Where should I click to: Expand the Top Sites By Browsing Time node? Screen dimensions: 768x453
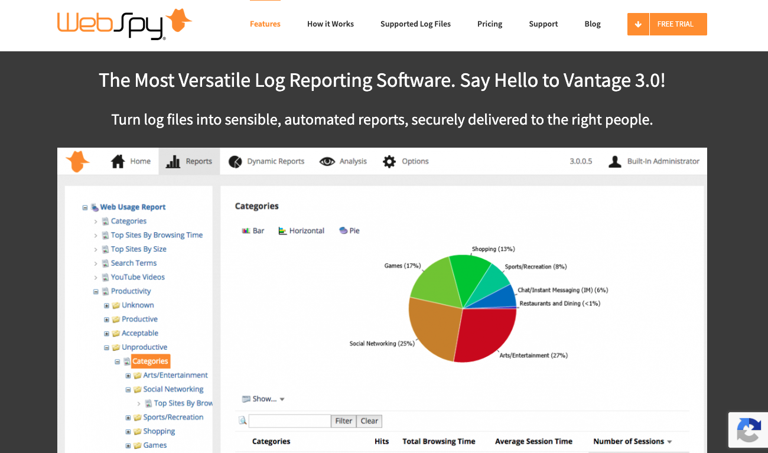click(x=96, y=235)
